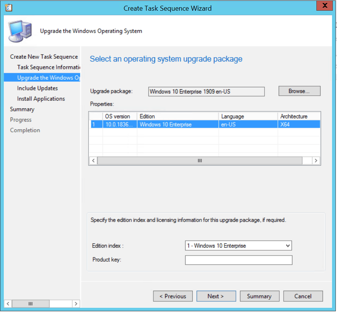This screenshot has height=312, width=337.
Task: Click the Browse button
Action: tap(299, 91)
